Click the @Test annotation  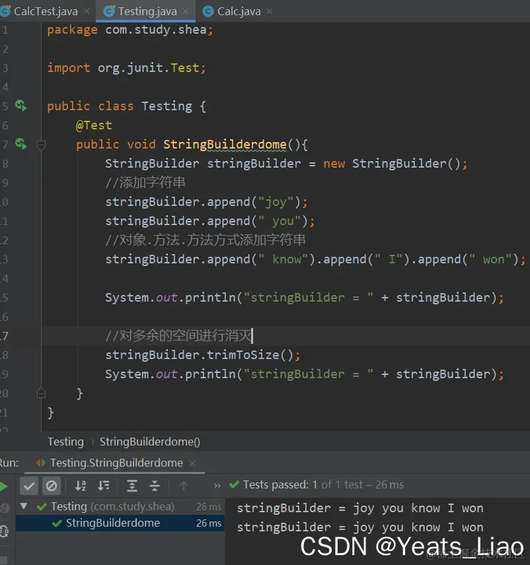click(94, 125)
